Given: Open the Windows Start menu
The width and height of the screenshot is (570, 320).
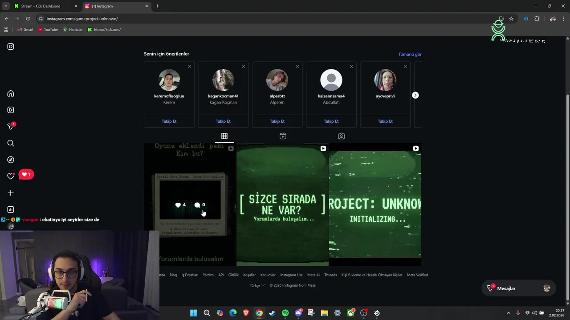Looking at the screenshot, I should [x=194, y=313].
